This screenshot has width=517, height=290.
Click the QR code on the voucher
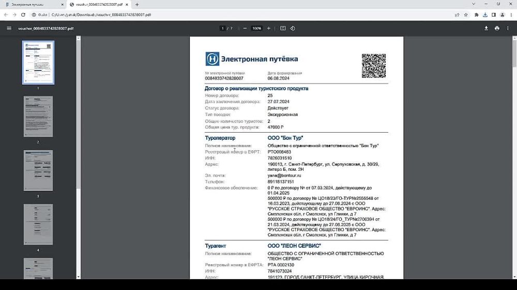click(374, 66)
